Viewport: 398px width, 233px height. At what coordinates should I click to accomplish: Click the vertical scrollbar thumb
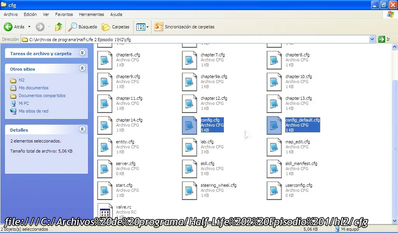tap(395, 148)
